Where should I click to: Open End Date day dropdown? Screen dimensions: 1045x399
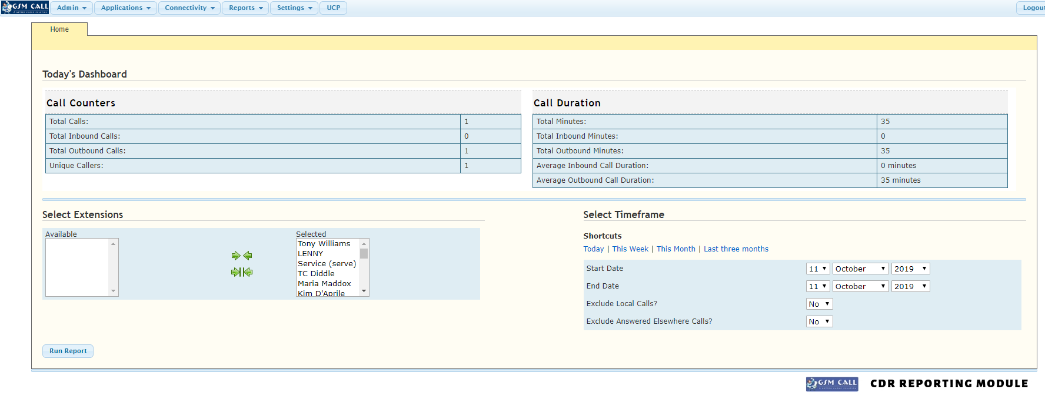point(818,286)
